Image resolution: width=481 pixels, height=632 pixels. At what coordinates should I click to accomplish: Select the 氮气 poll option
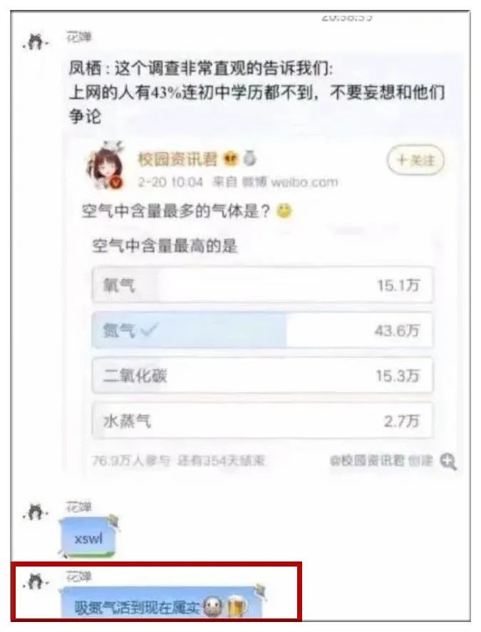pos(263,330)
